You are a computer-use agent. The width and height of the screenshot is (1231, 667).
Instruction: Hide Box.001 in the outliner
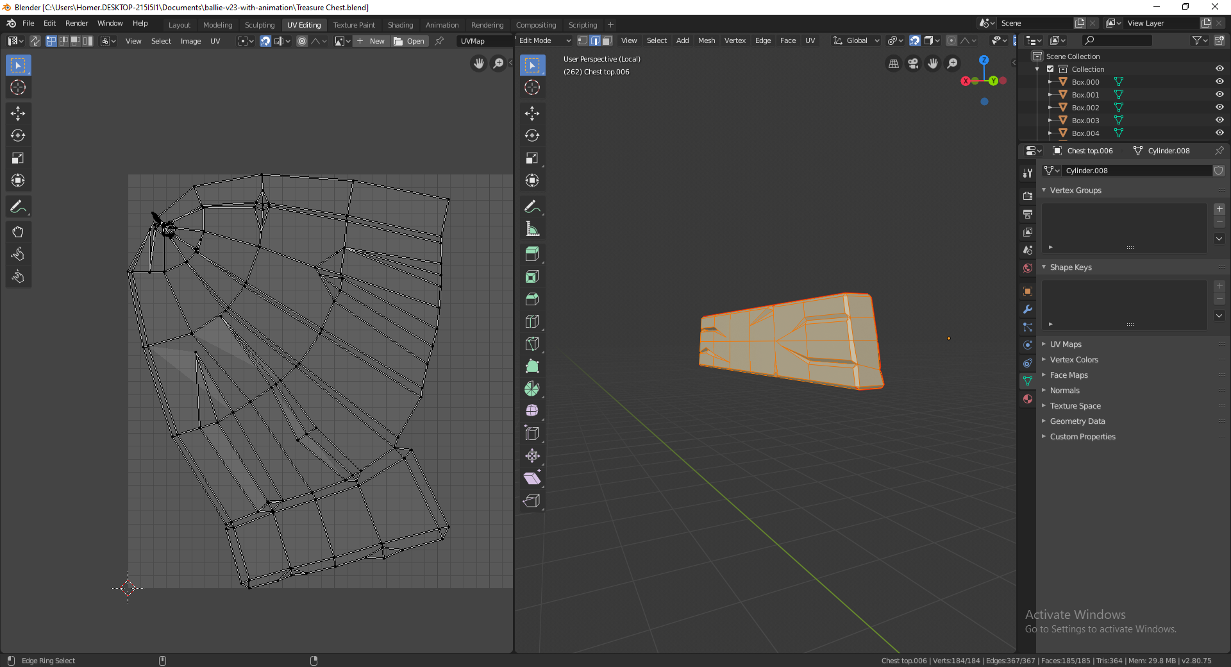tap(1219, 94)
